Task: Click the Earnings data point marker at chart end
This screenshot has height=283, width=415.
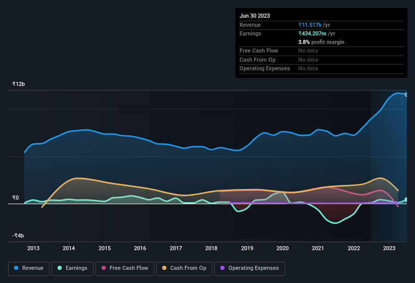Action: (406, 200)
